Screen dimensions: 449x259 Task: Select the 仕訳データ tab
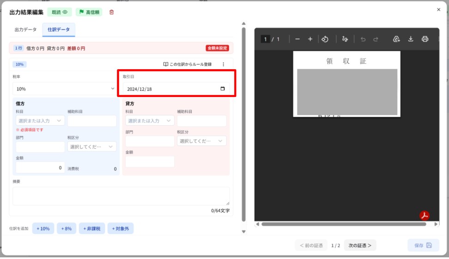click(58, 30)
